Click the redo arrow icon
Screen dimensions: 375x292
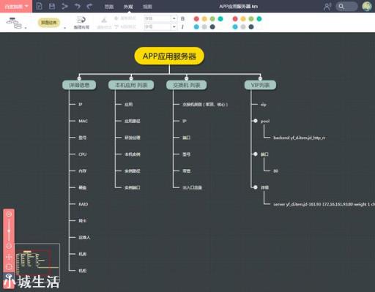(90, 6)
